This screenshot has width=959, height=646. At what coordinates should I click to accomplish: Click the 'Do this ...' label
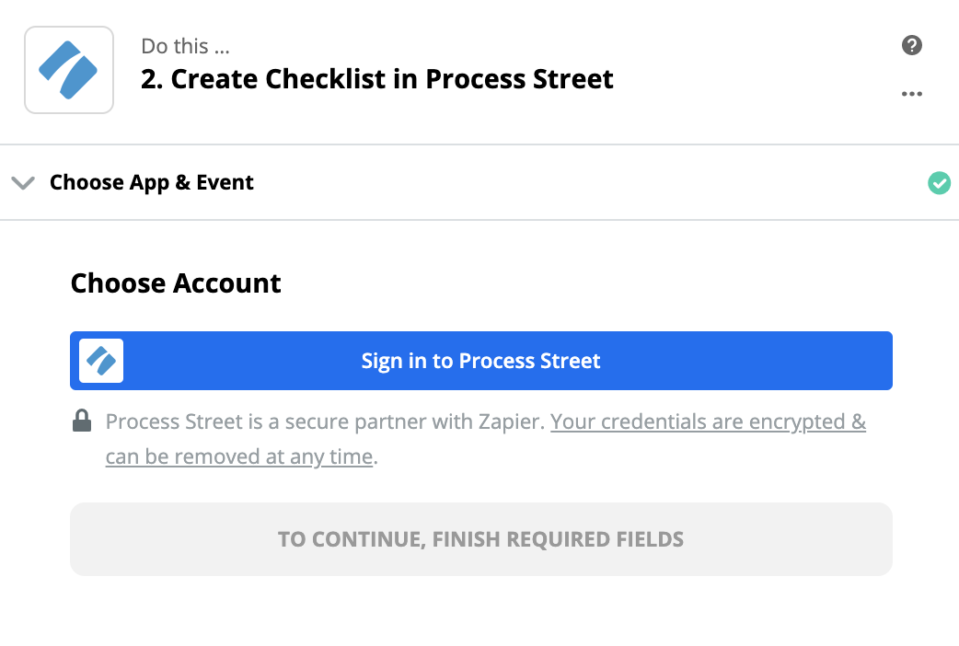click(186, 46)
